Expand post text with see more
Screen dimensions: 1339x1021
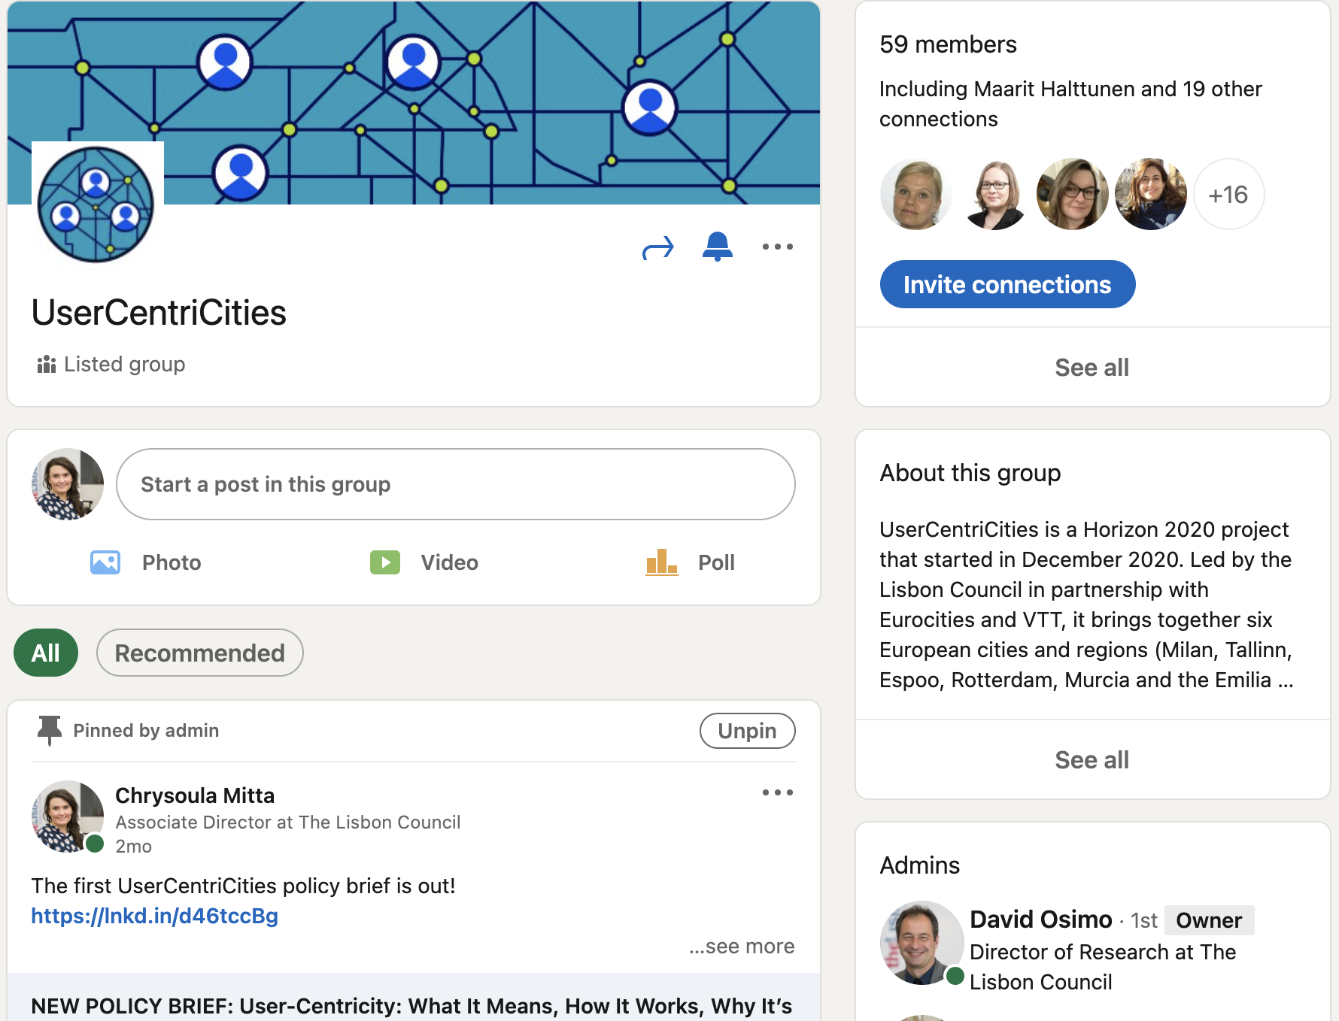click(742, 947)
